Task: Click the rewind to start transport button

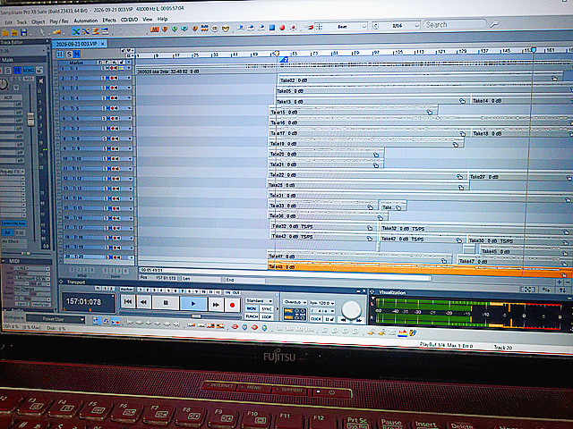Action: (128, 302)
